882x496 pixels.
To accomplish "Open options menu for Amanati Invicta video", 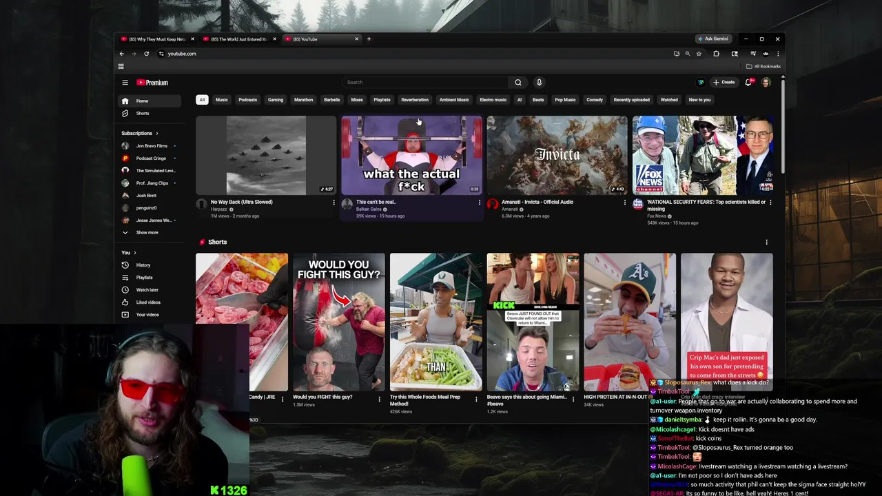I will [x=625, y=203].
